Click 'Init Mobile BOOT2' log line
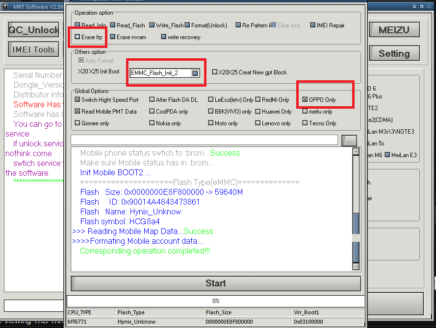436x328 pixels. pyautogui.click(x=115, y=173)
